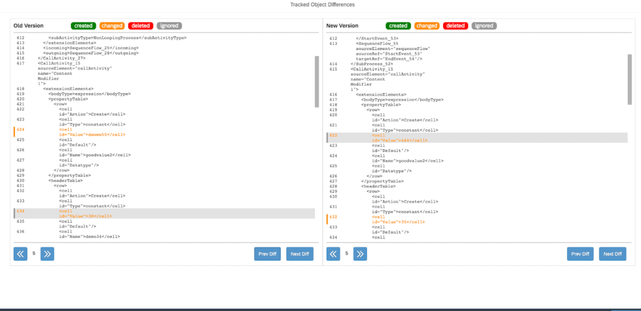Go to previous page in New Version pane
641x311 pixels.
333,254
